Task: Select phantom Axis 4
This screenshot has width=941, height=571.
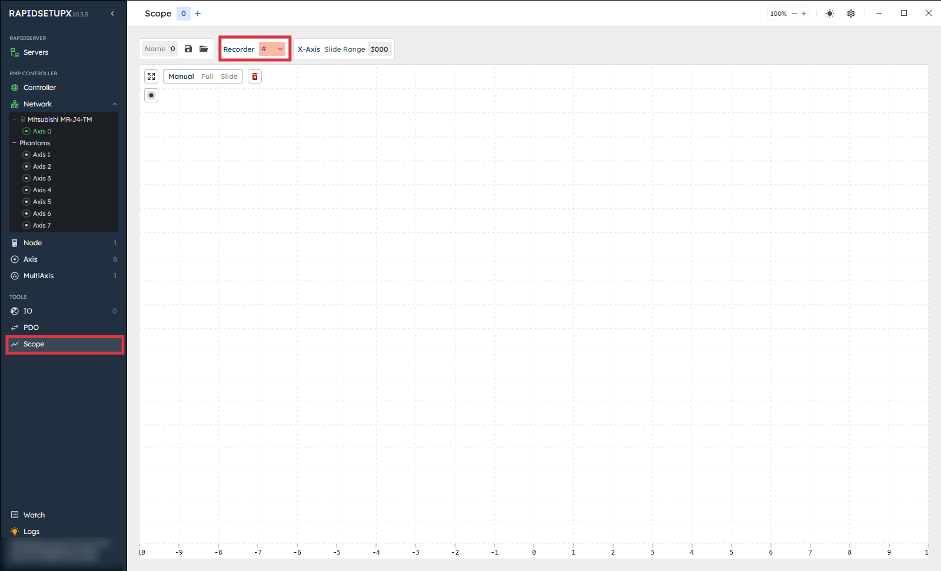Action: tap(42, 190)
